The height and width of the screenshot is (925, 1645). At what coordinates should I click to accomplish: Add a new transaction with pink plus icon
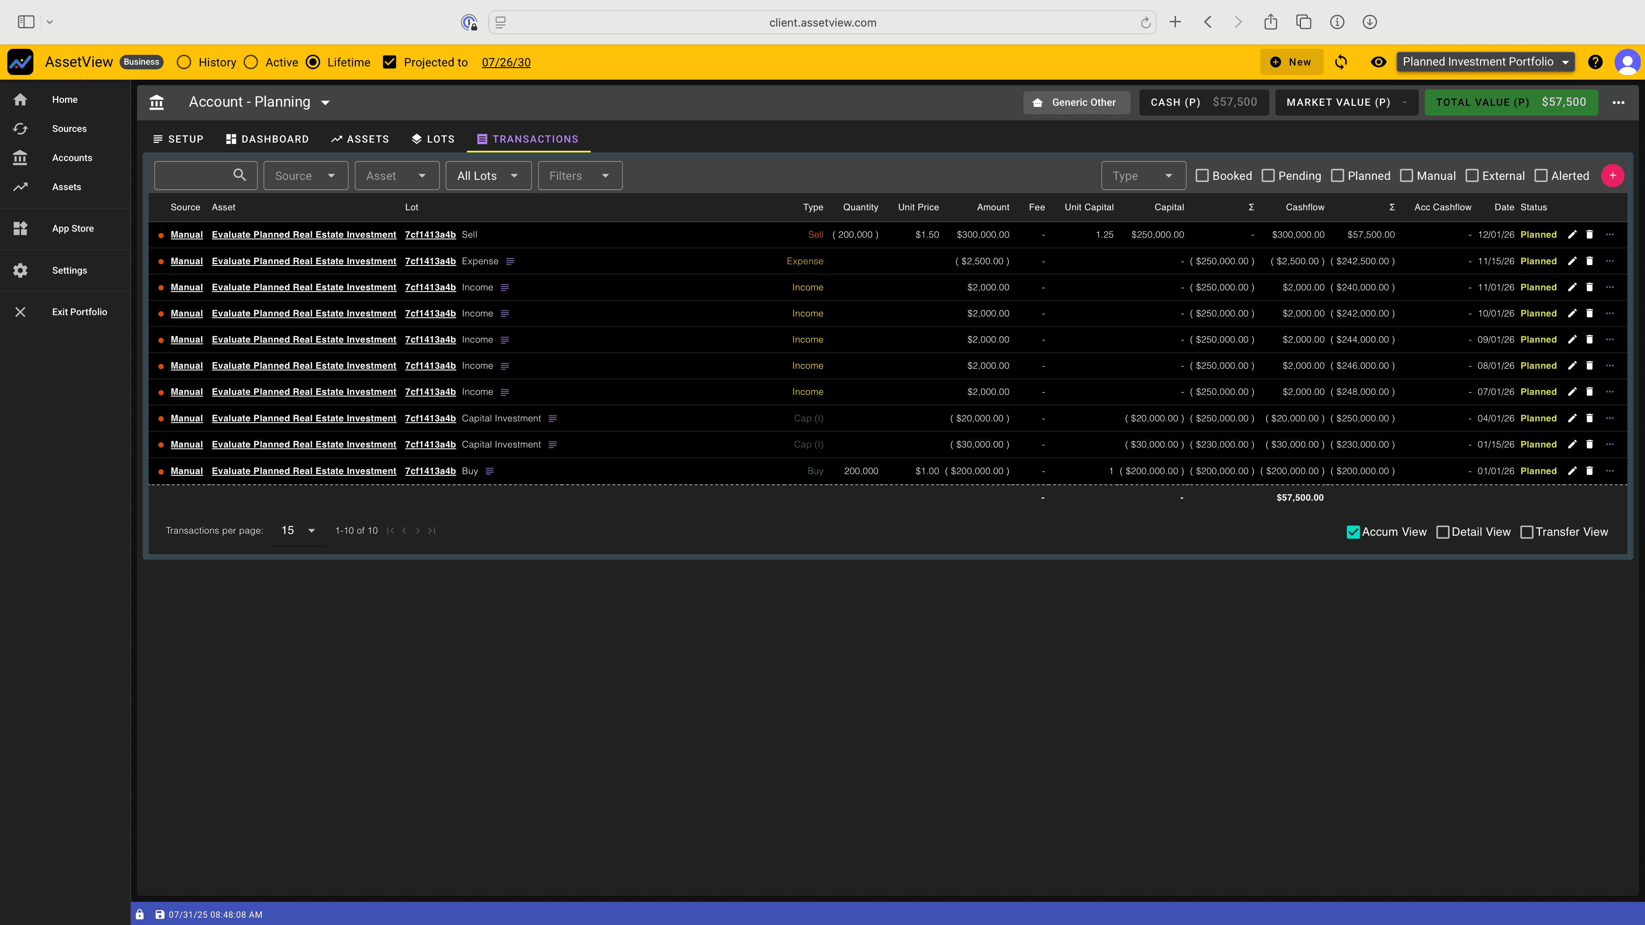point(1613,175)
